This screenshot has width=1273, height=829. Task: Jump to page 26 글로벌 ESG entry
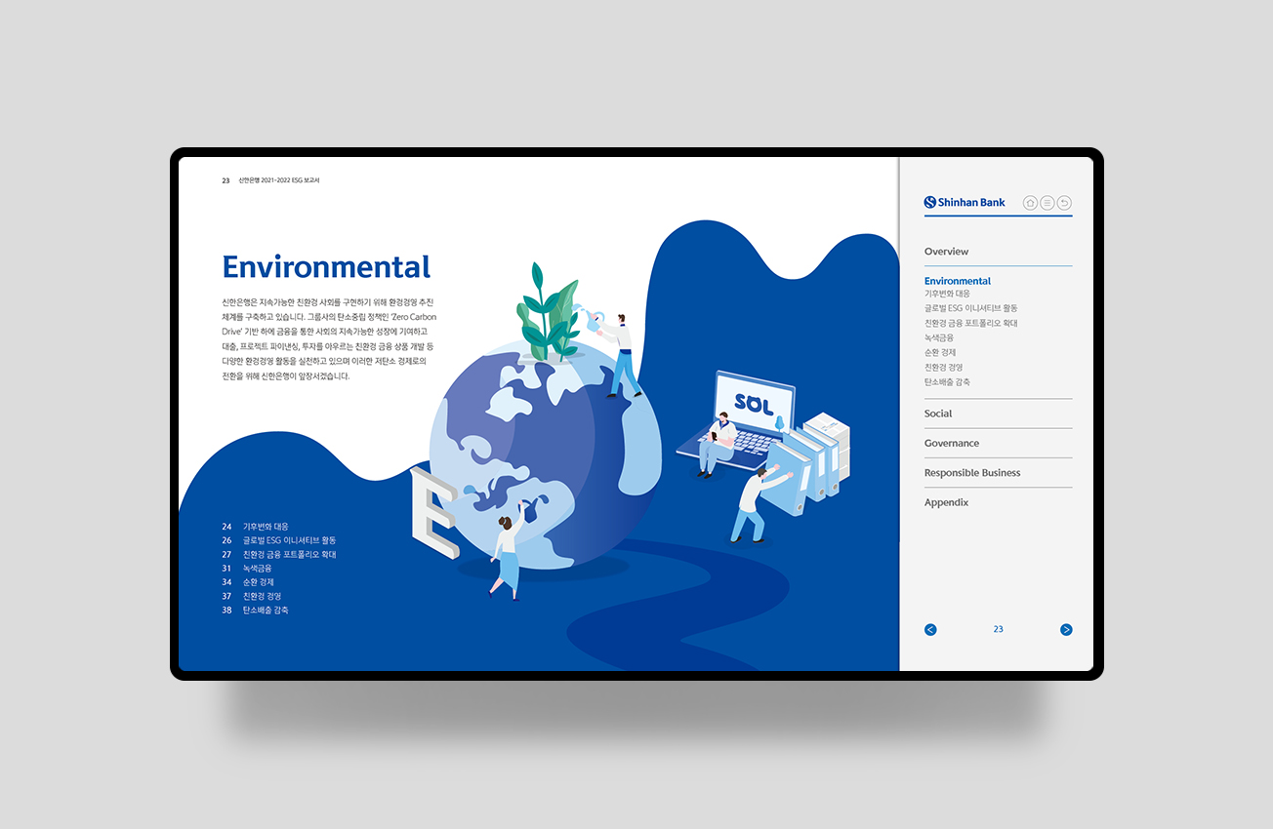[278, 540]
